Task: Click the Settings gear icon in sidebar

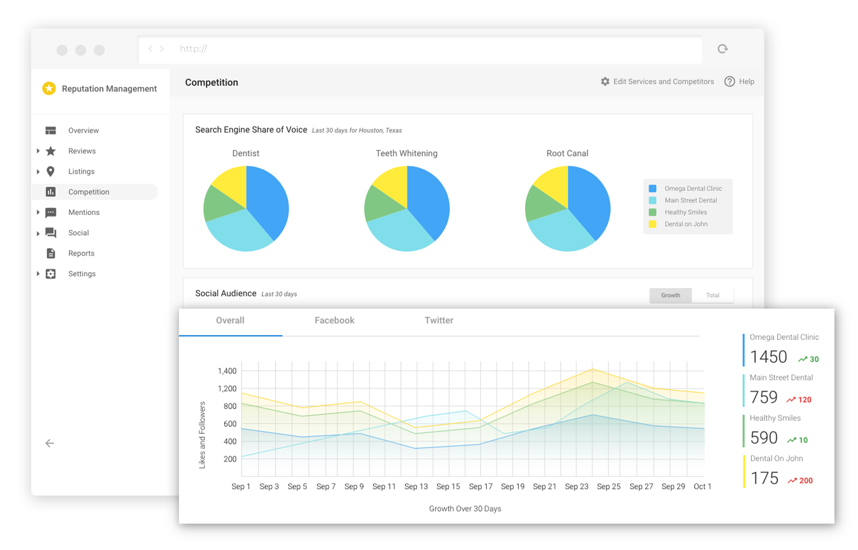Action: point(51,274)
